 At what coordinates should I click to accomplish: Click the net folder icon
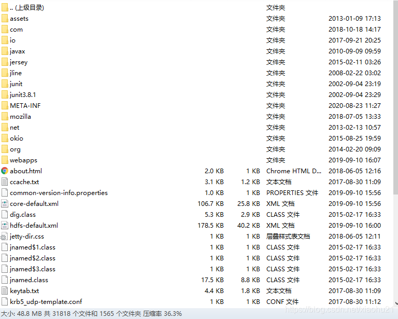pyautogui.click(x=5, y=128)
